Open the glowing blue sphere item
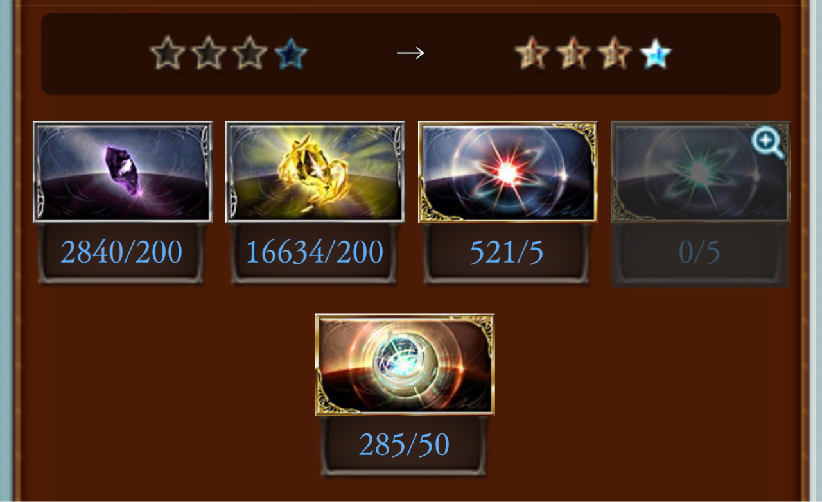The height and width of the screenshot is (502, 822). [405, 365]
